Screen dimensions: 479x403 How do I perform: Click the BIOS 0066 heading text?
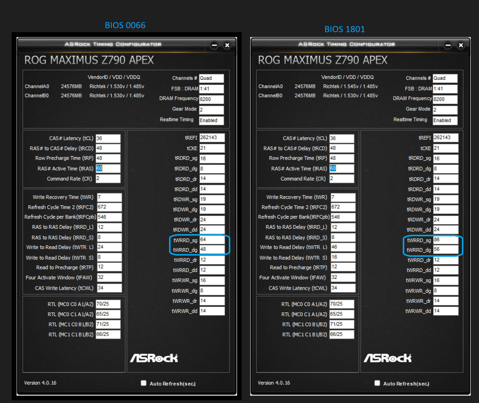pos(125,25)
